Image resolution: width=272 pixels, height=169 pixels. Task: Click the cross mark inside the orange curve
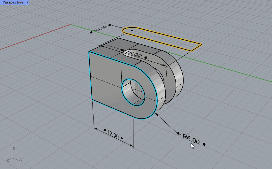pyautogui.click(x=132, y=30)
